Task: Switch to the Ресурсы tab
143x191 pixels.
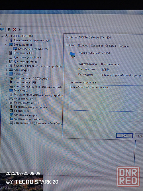Action: point(124,46)
